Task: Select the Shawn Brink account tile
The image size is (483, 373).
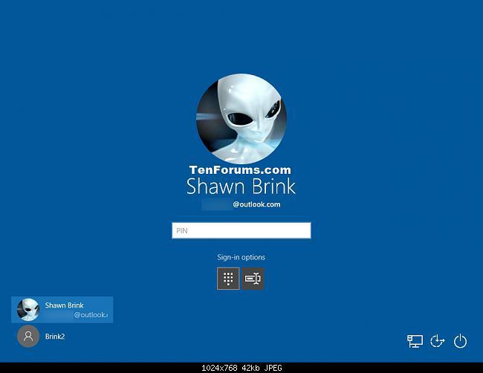Action: 62,310
